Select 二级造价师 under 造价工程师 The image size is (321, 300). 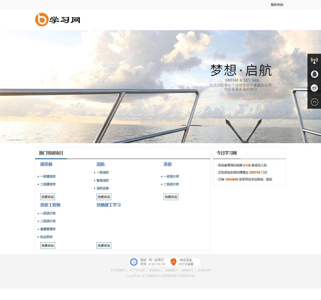48,221
